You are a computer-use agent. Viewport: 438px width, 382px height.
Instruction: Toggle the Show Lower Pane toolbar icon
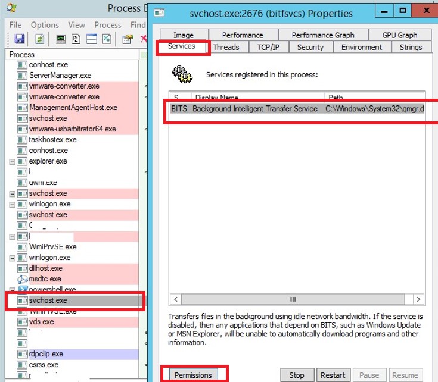point(91,39)
